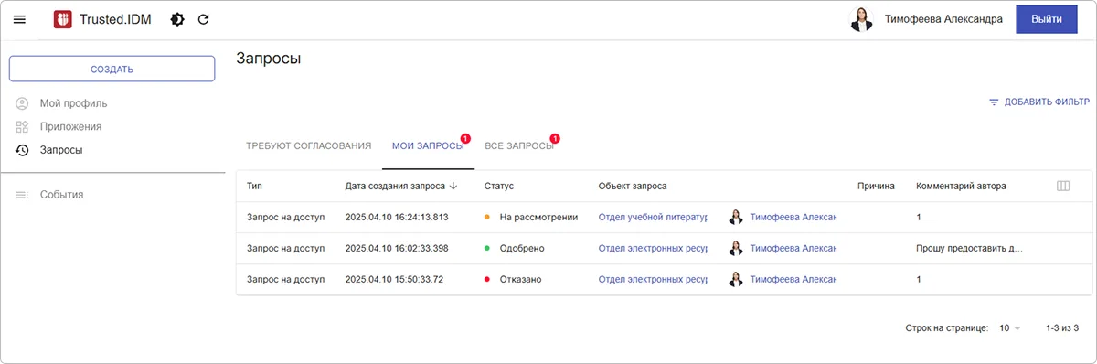Open Отдел учебной литературы link
Screen dimensions: 1097x364
654,218
